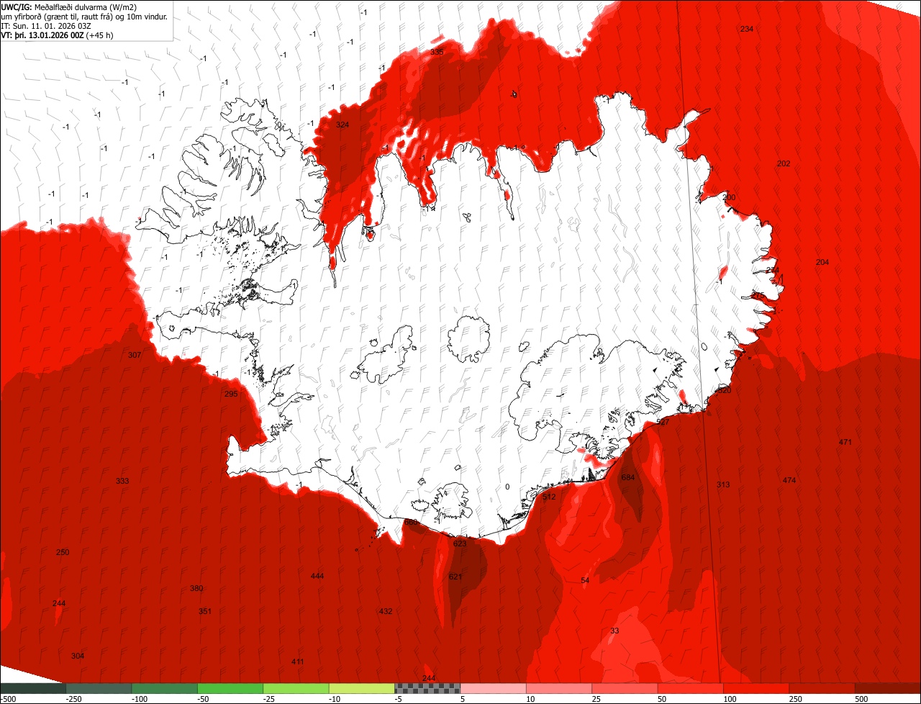This screenshot has width=921, height=704.
Task: Select the -25 tick label on the color scale
Action: [269, 699]
